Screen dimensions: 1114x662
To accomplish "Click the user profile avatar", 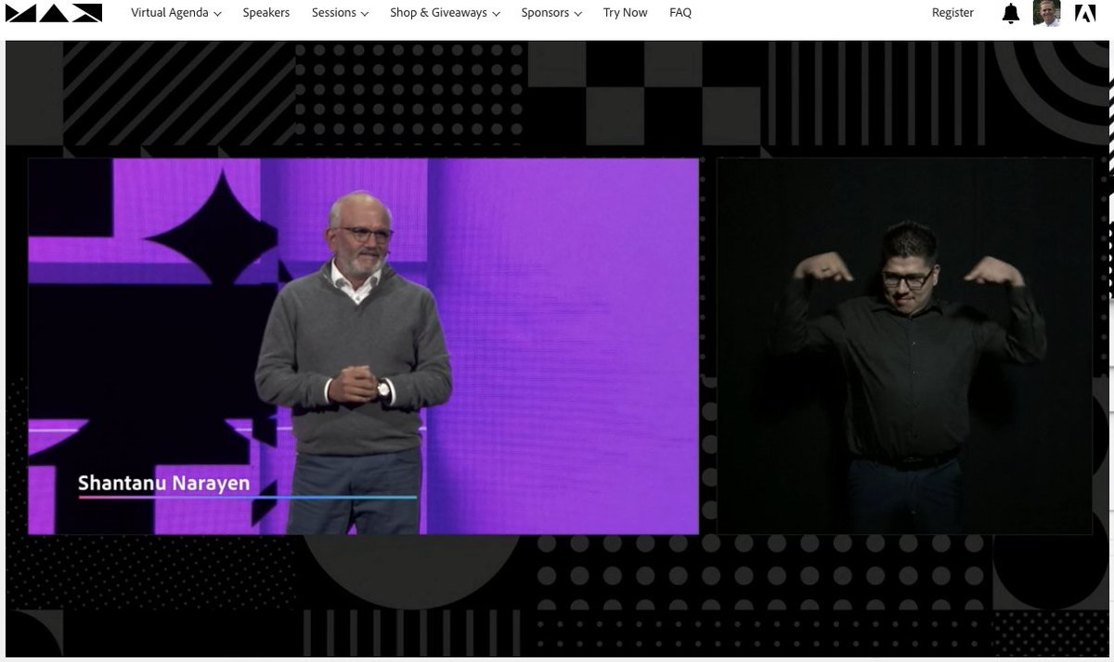I will (1047, 13).
